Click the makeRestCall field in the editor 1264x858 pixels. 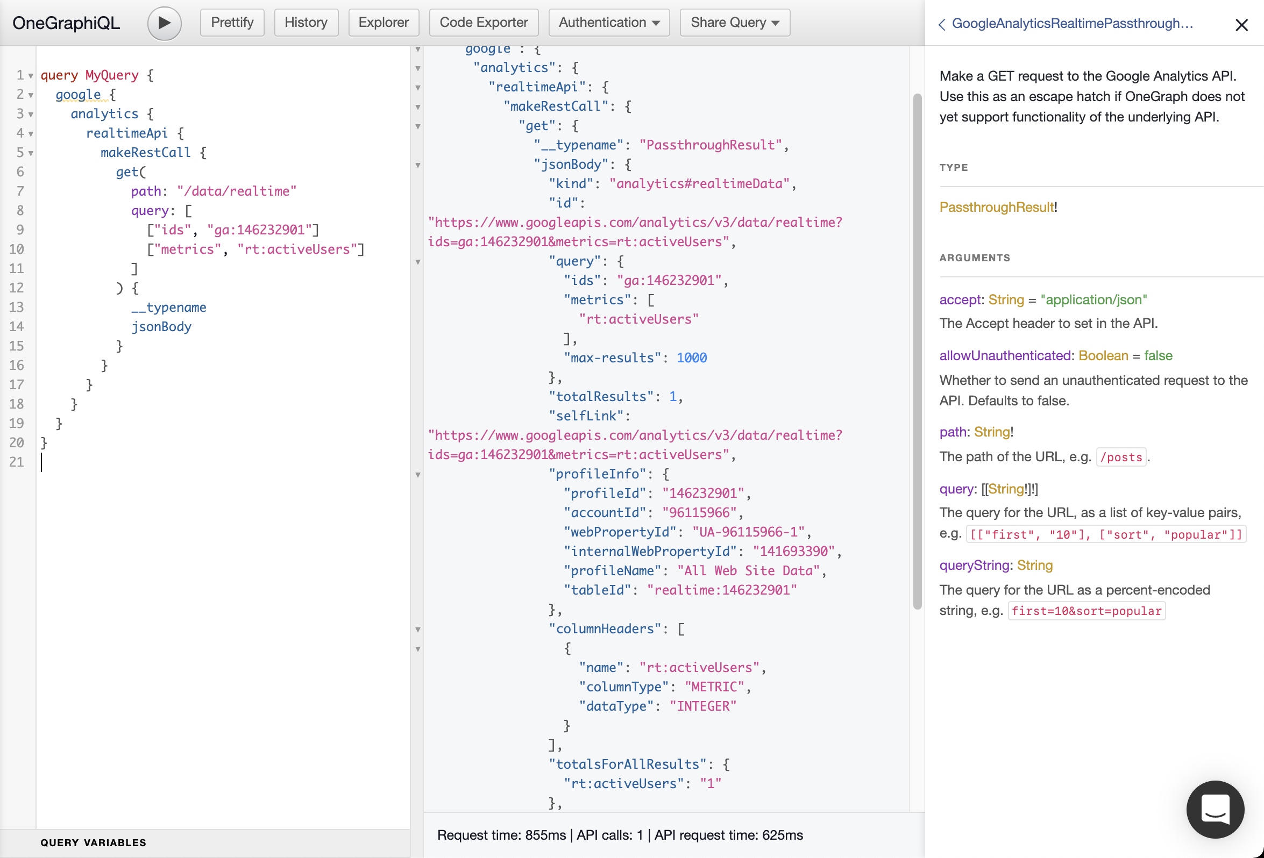coord(146,153)
